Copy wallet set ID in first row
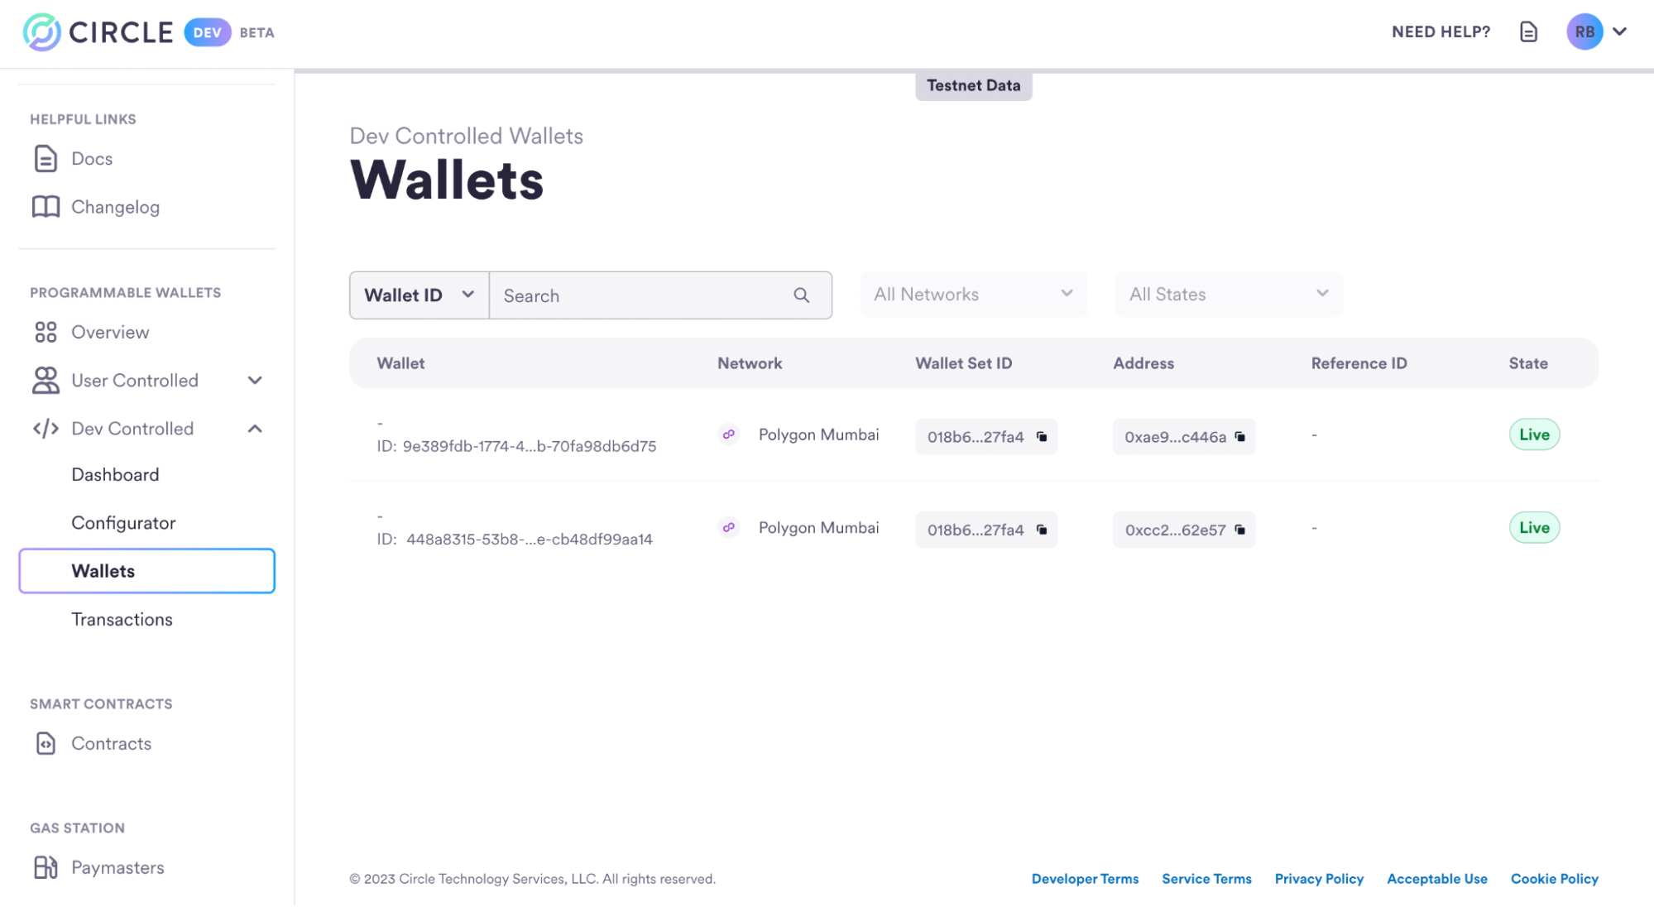This screenshot has height=907, width=1654. (x=1042, y=437)
